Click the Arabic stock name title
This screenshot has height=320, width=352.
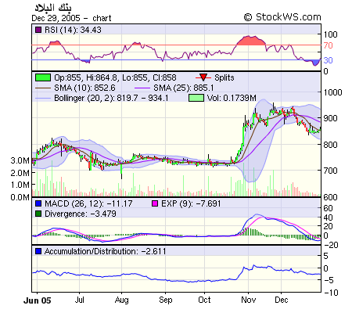pyautogui.click(x=53, y=8)
